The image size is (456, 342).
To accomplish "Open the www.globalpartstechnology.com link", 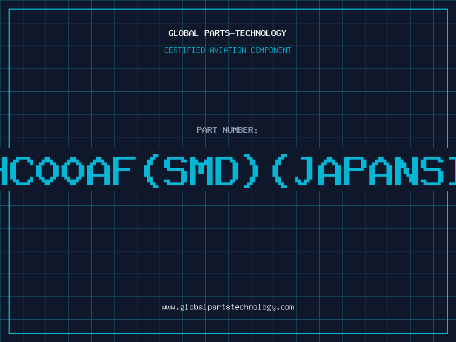I will (227, 307).
